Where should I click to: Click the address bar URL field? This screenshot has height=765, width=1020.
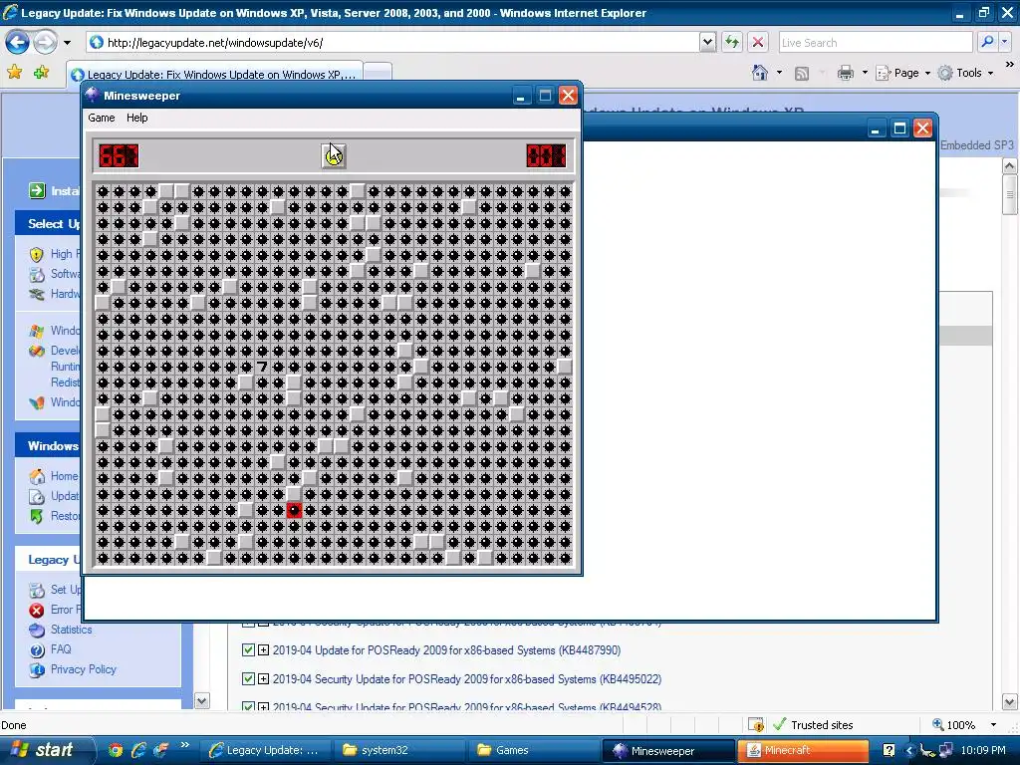point(393,43)
